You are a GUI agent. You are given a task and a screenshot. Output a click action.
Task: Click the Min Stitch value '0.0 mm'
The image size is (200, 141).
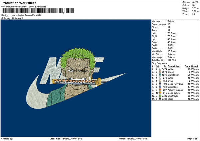pos(171,54)
